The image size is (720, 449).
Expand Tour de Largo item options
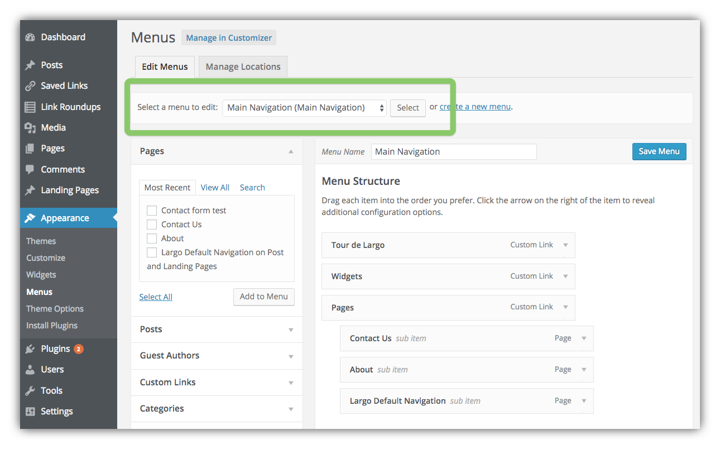(x=565, y=245)
